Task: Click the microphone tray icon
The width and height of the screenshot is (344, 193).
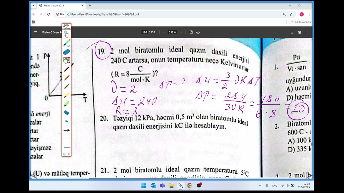Action: [267, 185]
